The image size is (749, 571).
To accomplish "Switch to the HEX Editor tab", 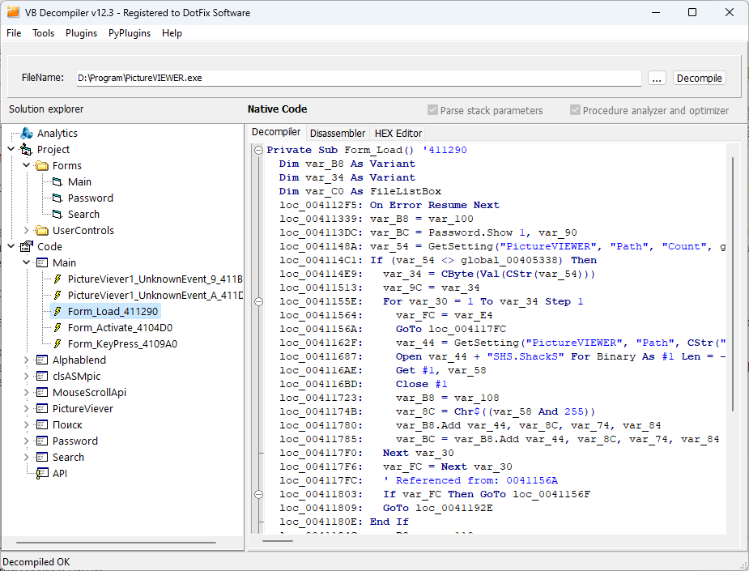I will coord(398,134).
